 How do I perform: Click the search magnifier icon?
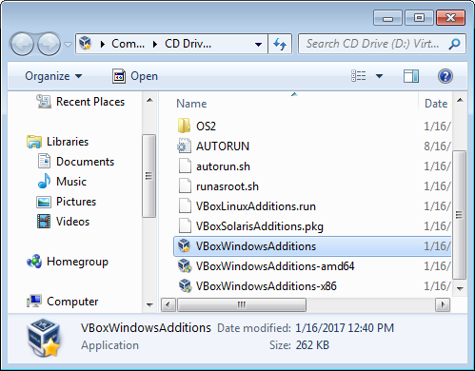click(455, 44)
